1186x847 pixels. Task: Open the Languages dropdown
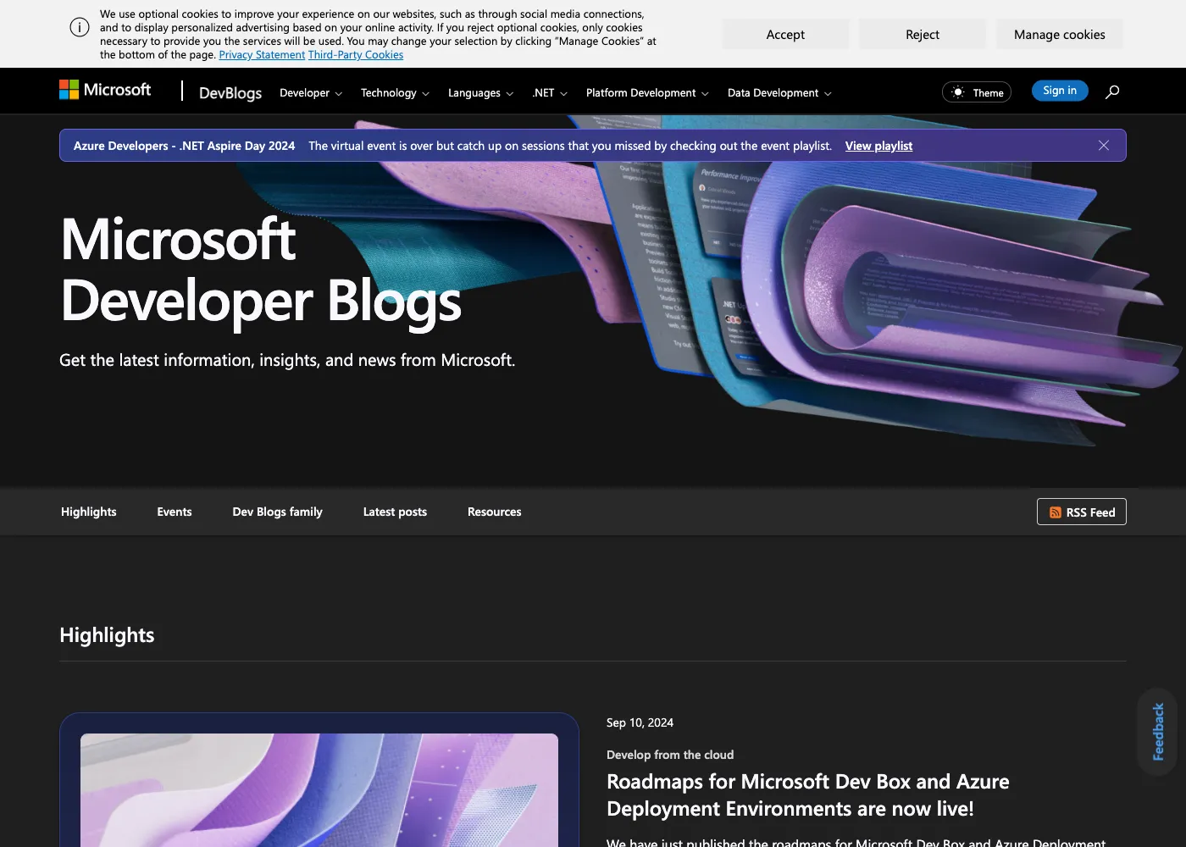[x=480, y=93]
